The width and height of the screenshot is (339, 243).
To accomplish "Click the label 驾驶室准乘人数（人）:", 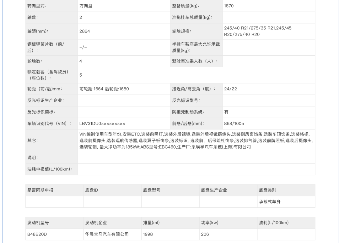I will [x=195, y=61].
